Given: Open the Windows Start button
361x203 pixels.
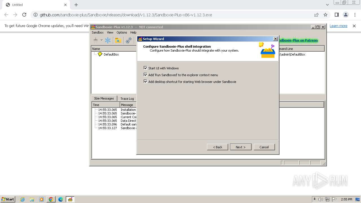Looking at the screenshot, I should point(8,199).
